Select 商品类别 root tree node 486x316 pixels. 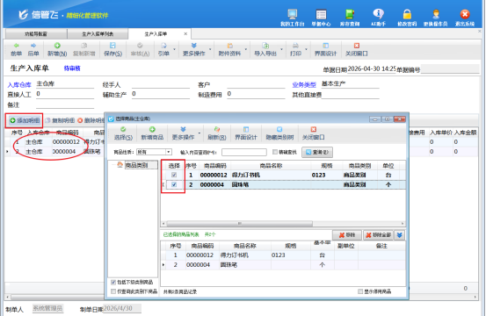pos(136,165)
